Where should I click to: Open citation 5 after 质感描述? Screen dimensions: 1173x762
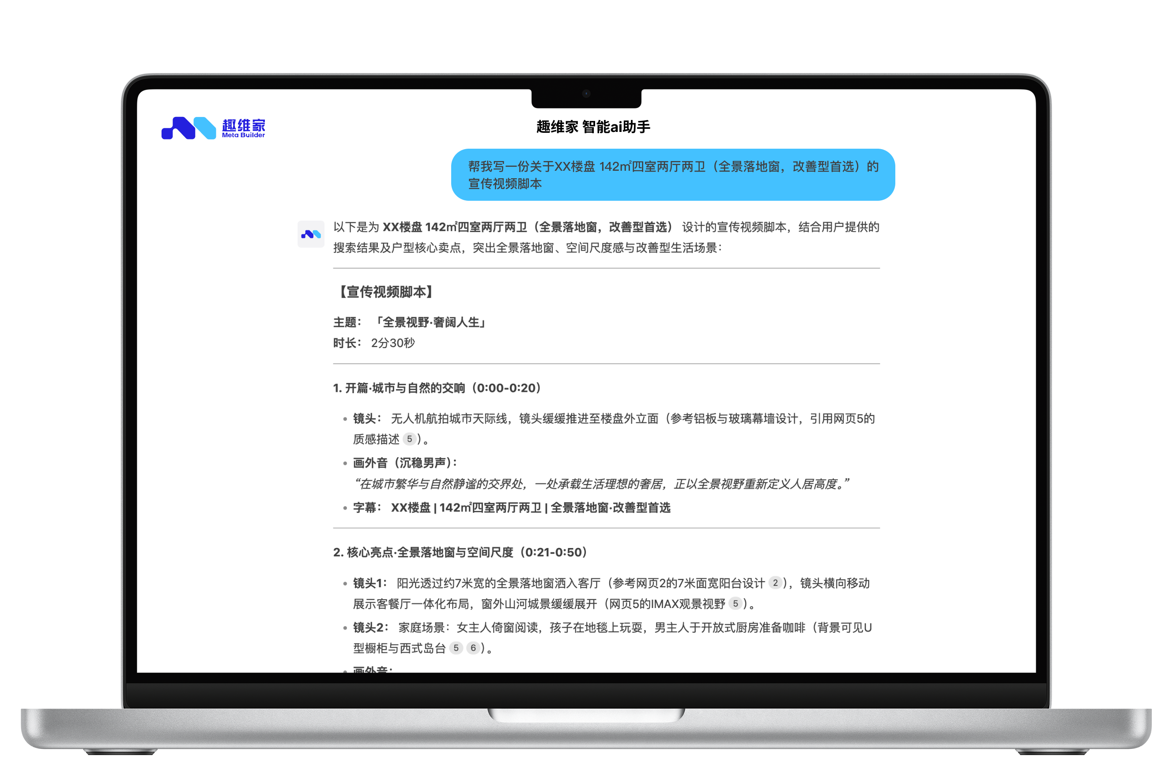coord(409,439)
